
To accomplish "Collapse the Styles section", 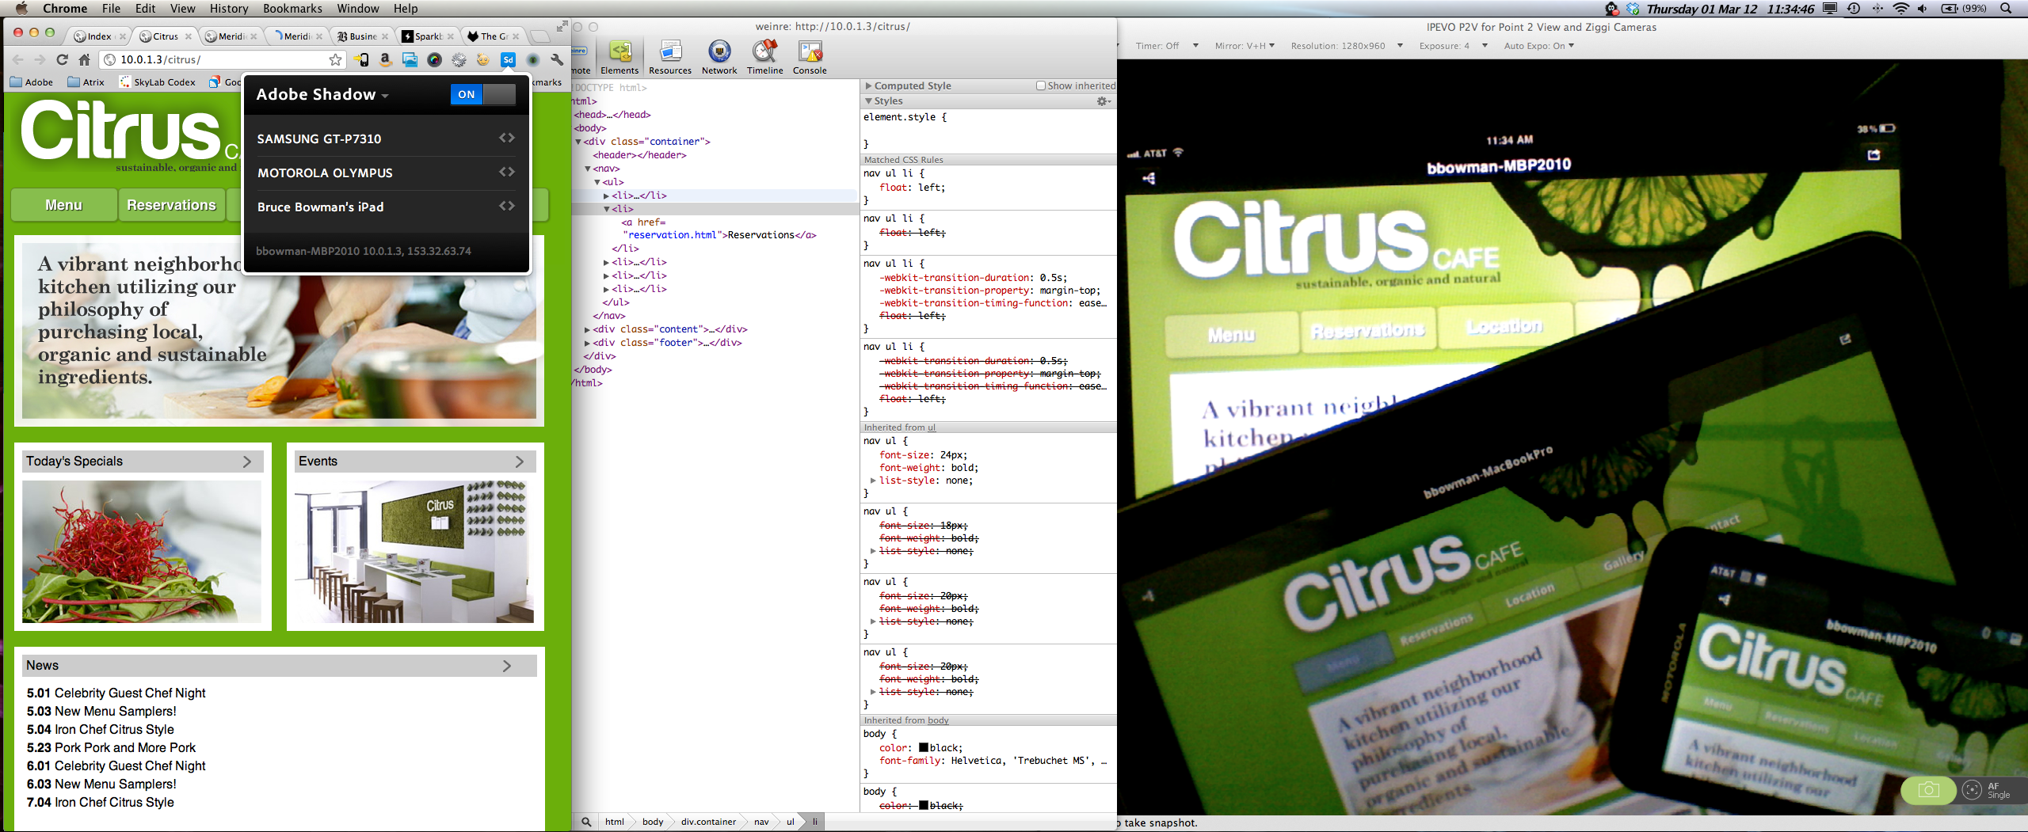I will (x=868, y=101).
